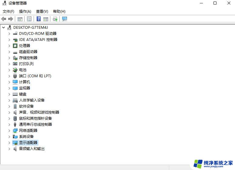Viewport: 235px width, 170px height.
Task: Click scan for hardware changes monitor icon
Action: (64, 19)
